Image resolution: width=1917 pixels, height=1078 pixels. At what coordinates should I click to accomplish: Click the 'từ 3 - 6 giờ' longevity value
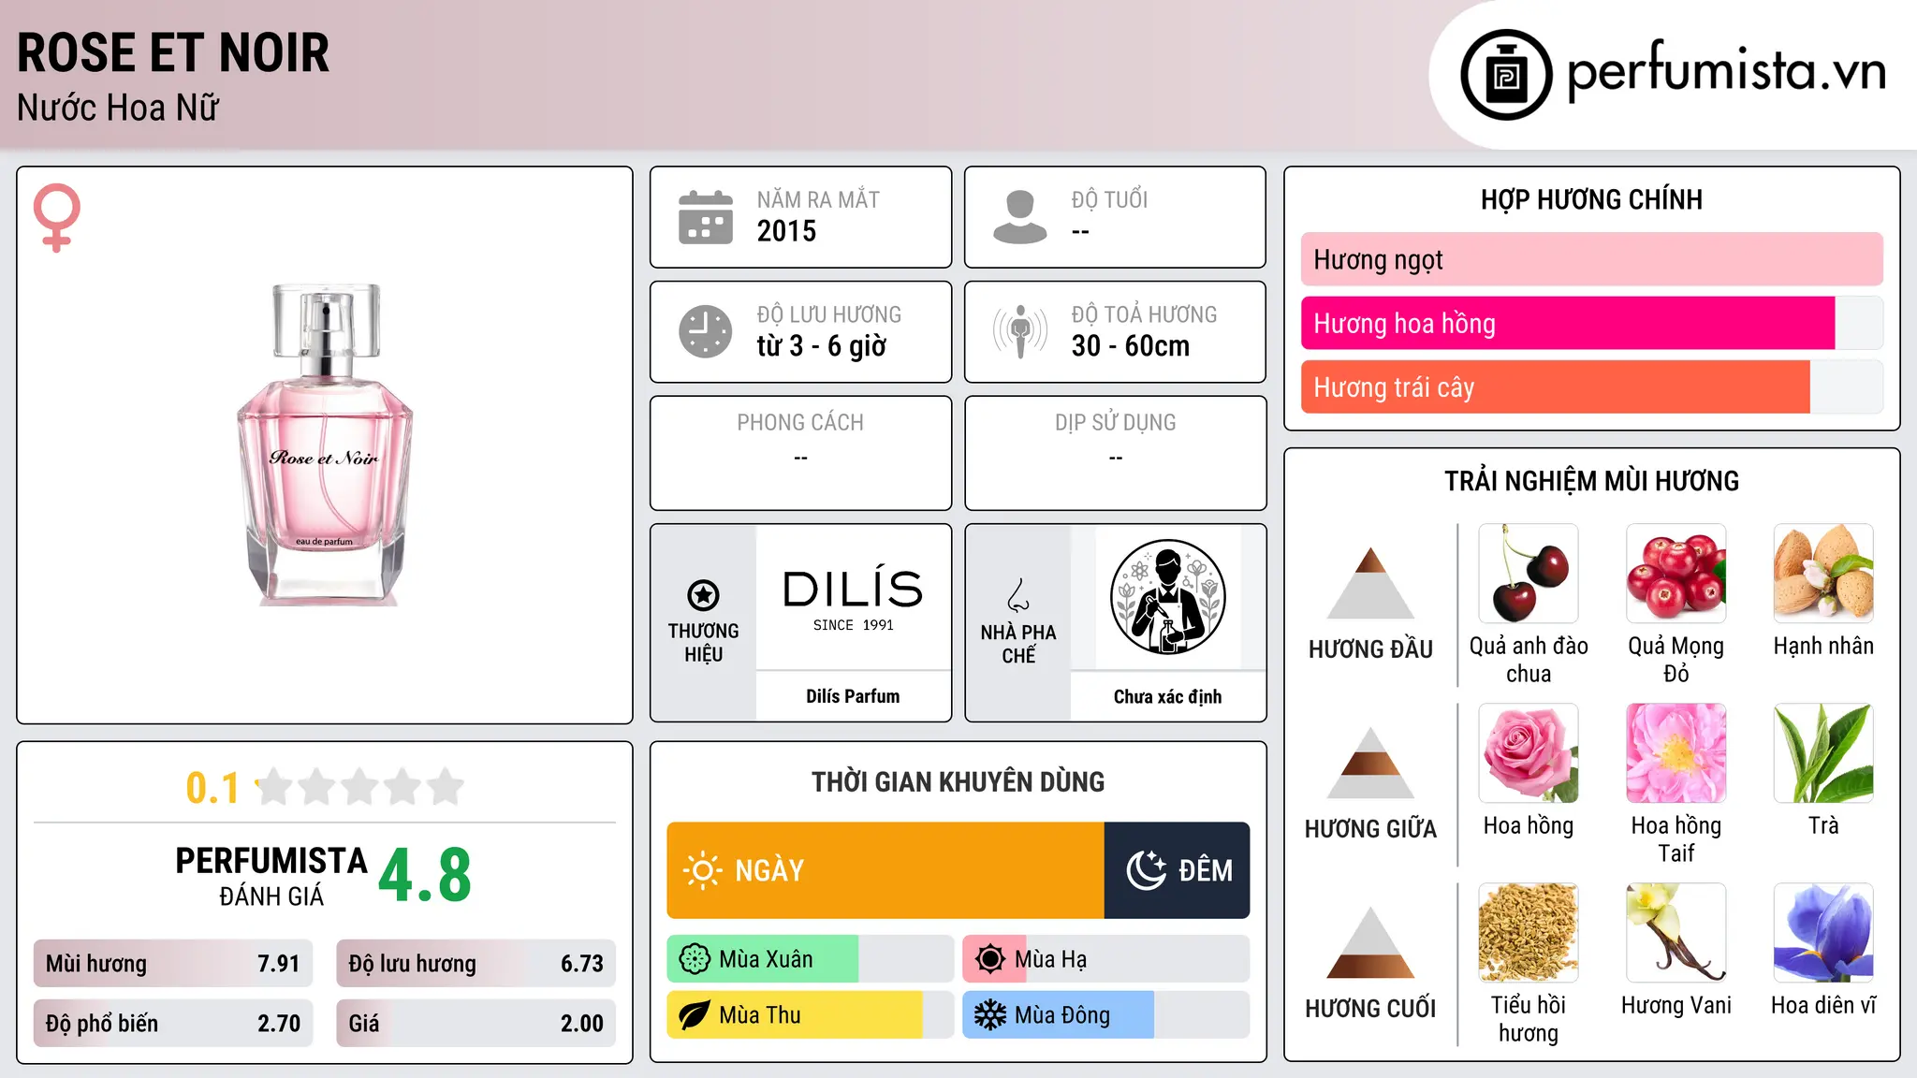821,346
